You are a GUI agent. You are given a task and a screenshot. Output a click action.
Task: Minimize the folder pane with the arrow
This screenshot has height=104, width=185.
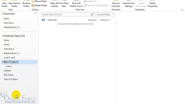point(36,13)
